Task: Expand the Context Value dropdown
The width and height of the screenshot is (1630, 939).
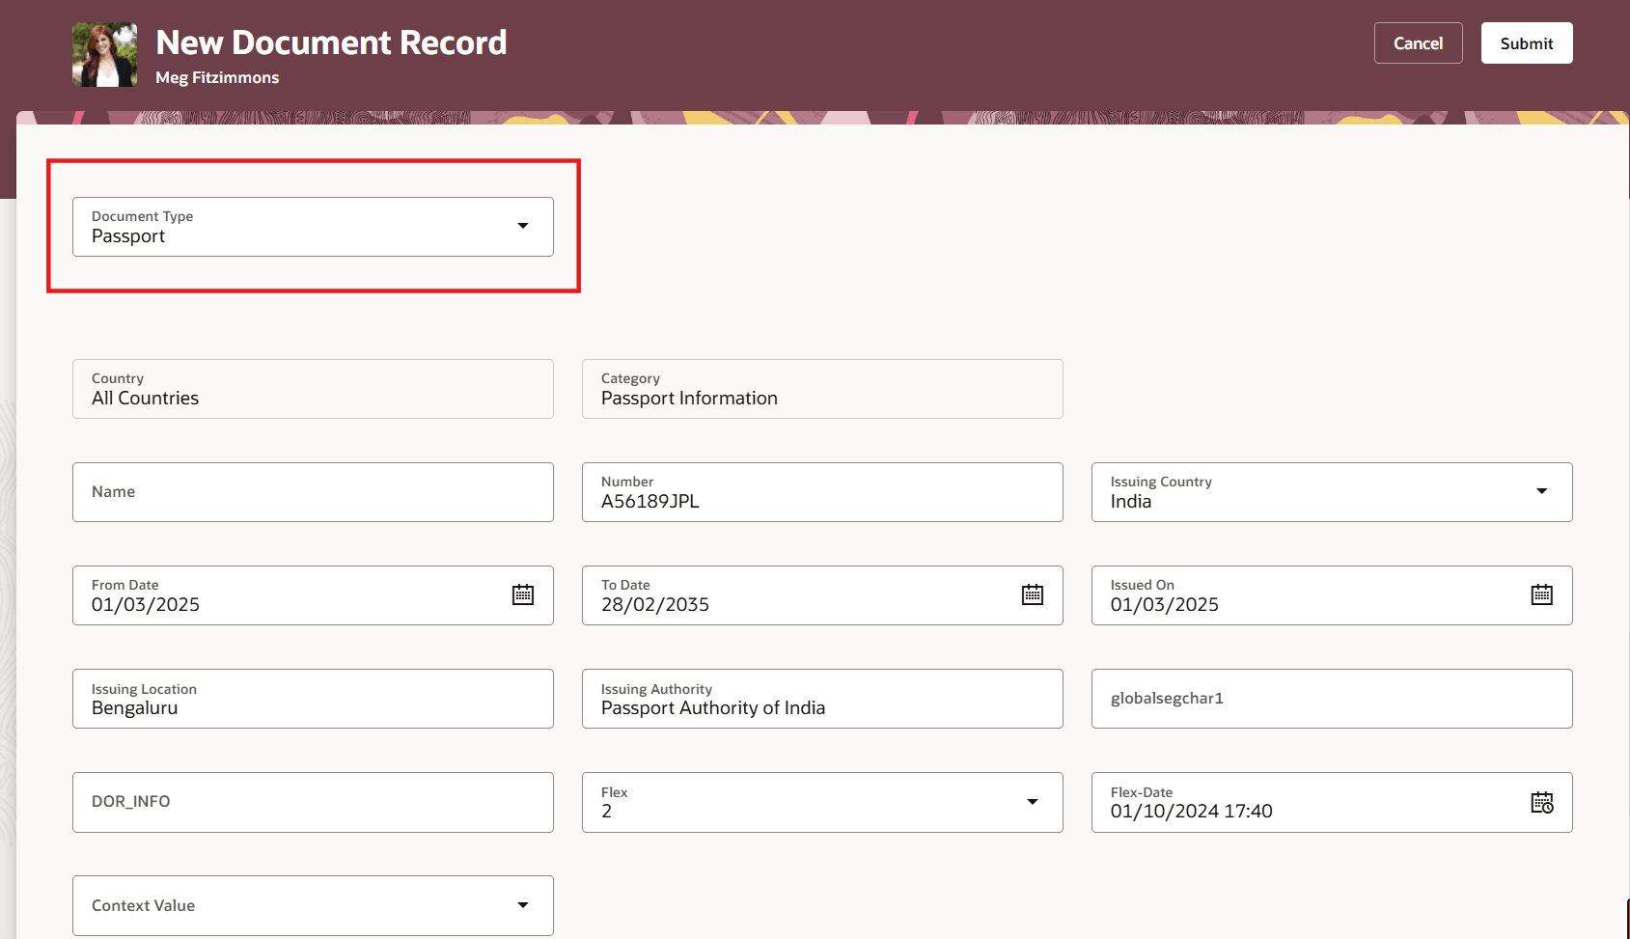Action: 523,905
